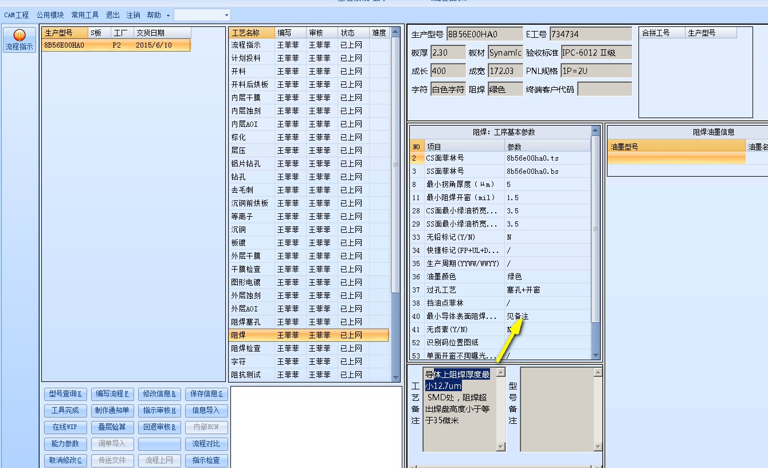
Task: Click the PNL规格 field showing 1P=2U
Action: pos(596,71)
